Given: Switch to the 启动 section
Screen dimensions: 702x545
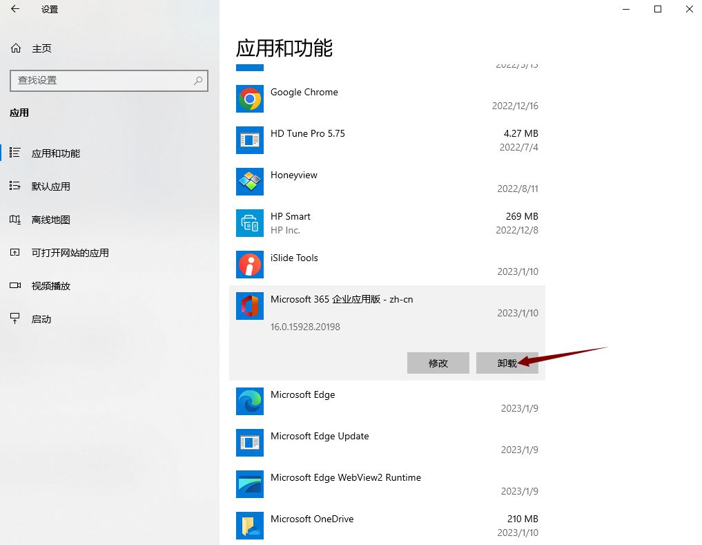Looking at the screenshot, I should [x=41, y=319].
